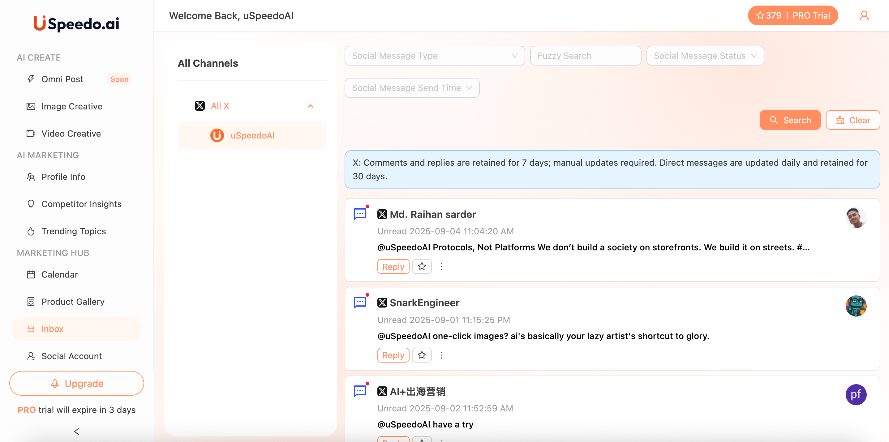The image size is (889, 442).
Task: Open the Omni Post feature
Action: 62,79
